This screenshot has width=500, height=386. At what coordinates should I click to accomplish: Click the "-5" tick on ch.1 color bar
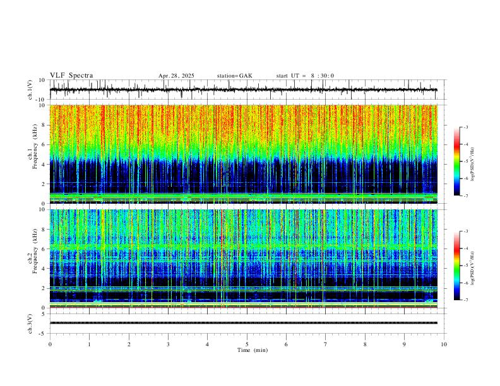pyautogui.click(x=466, y=161)
